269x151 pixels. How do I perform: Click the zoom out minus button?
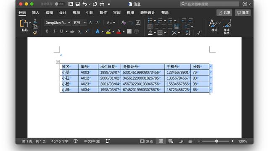(x=199, y=141)
